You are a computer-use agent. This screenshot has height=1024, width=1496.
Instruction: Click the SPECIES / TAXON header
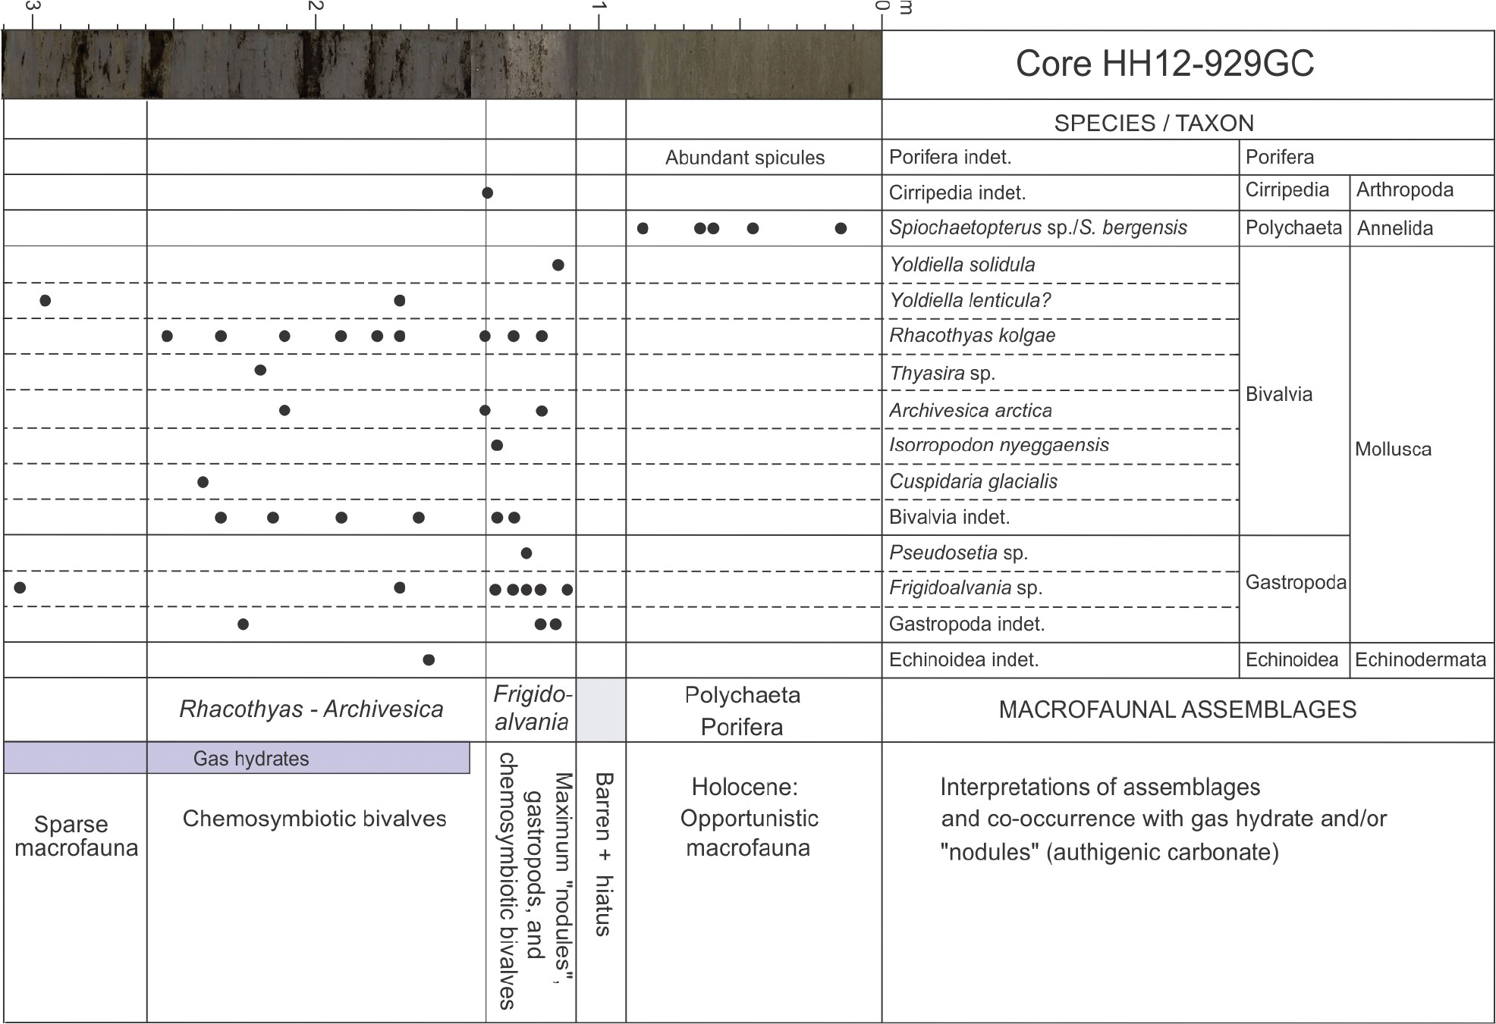click(x=1153, y=123)
